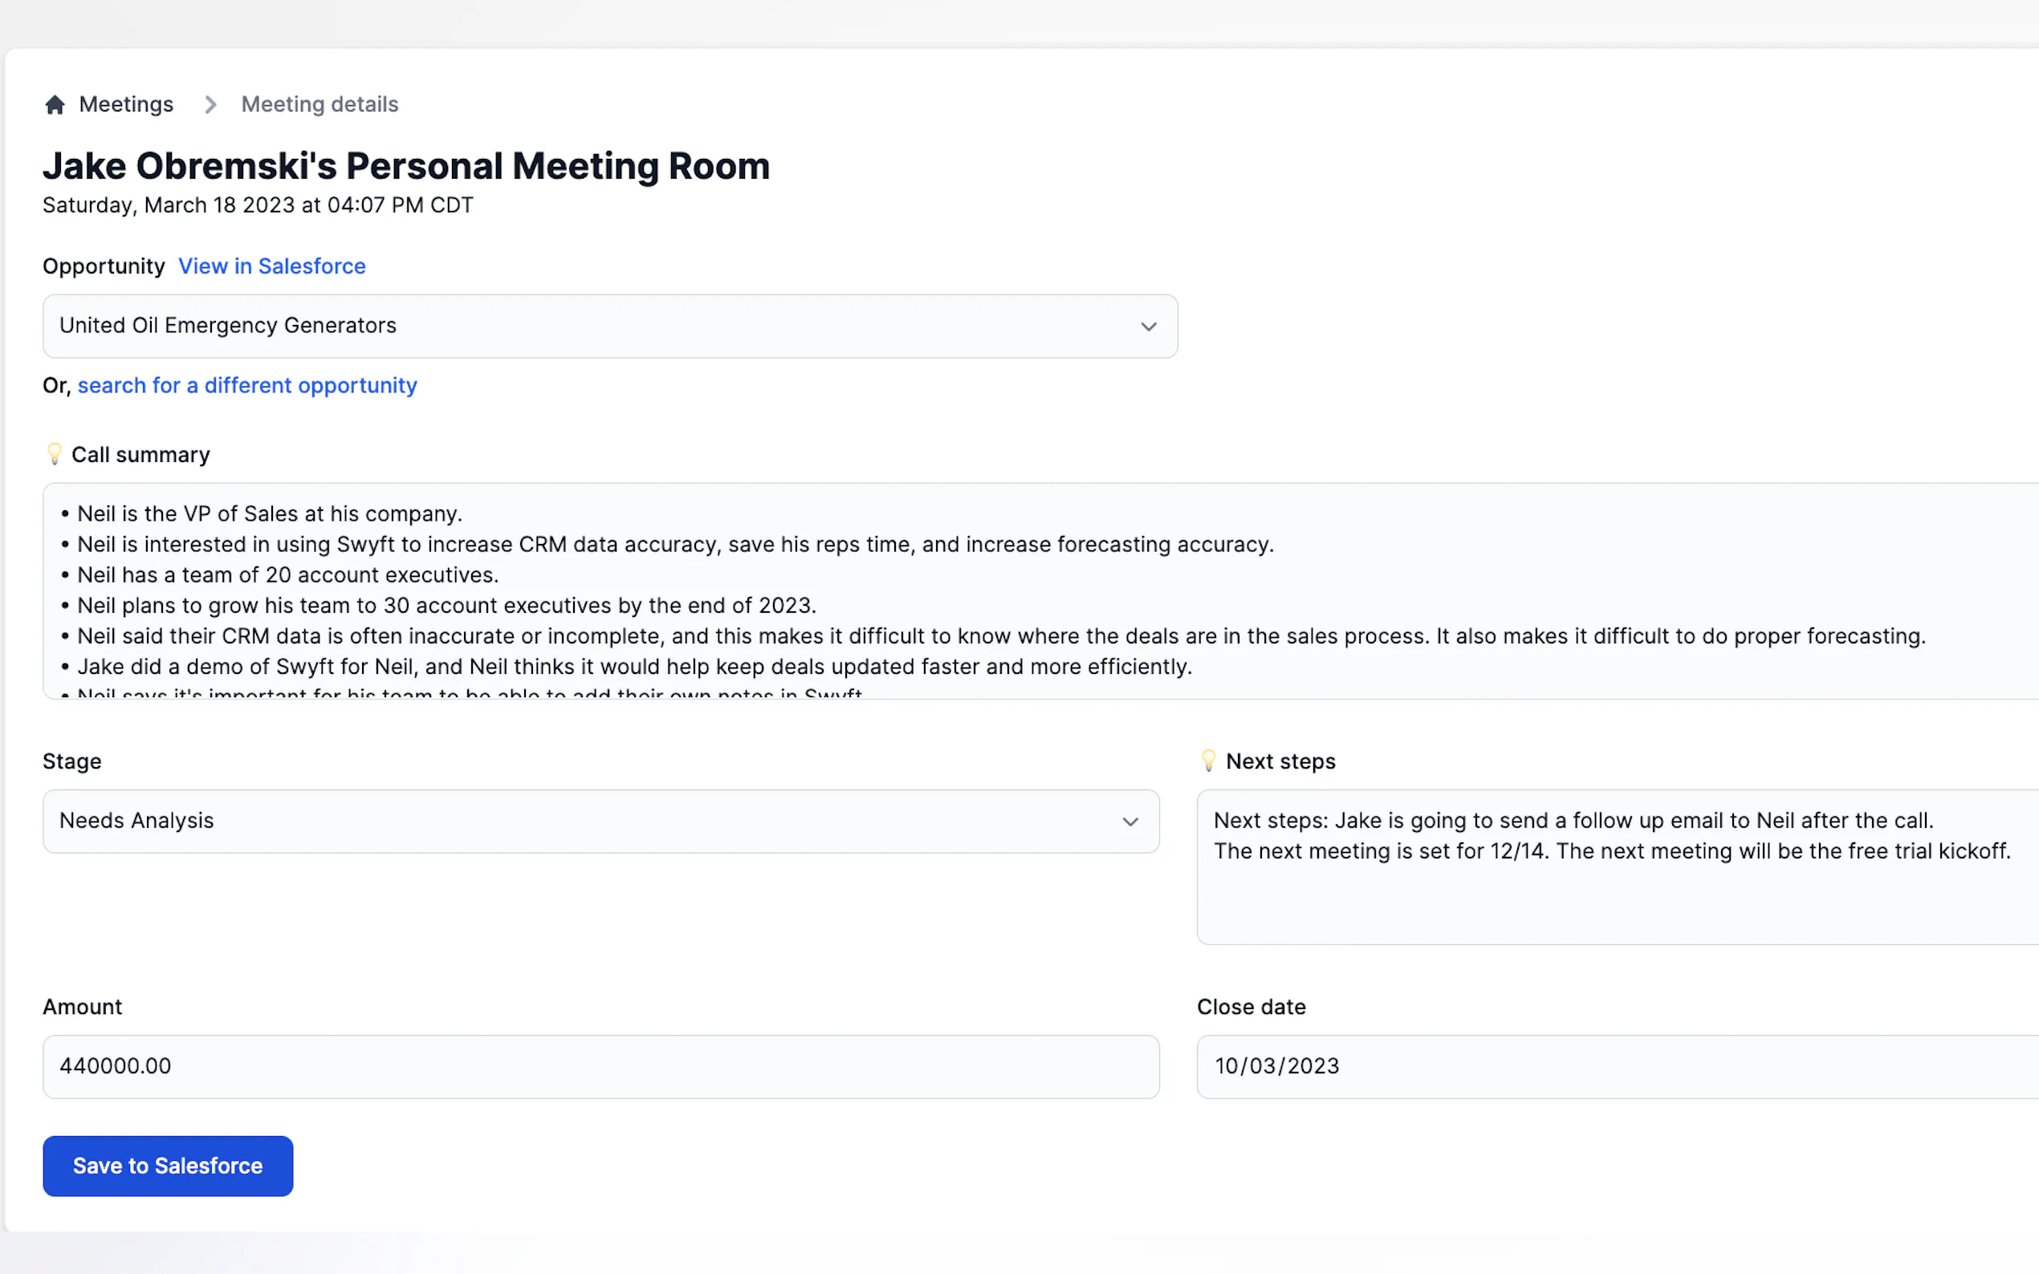Click the Opportunity field label

tap(104, 266)
